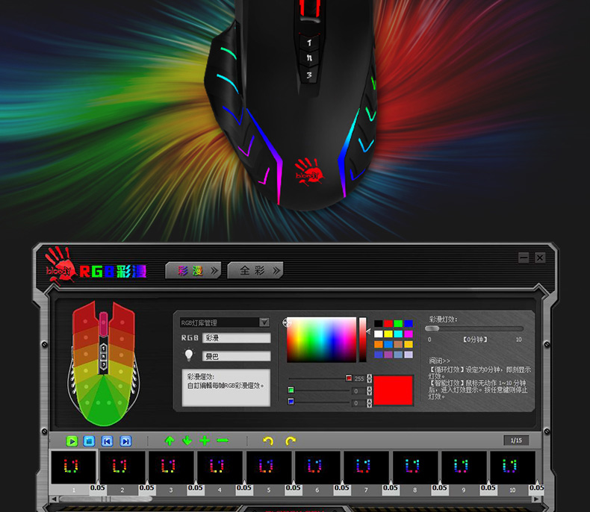Move frame up with green up arrow

[x=170, y=440]
